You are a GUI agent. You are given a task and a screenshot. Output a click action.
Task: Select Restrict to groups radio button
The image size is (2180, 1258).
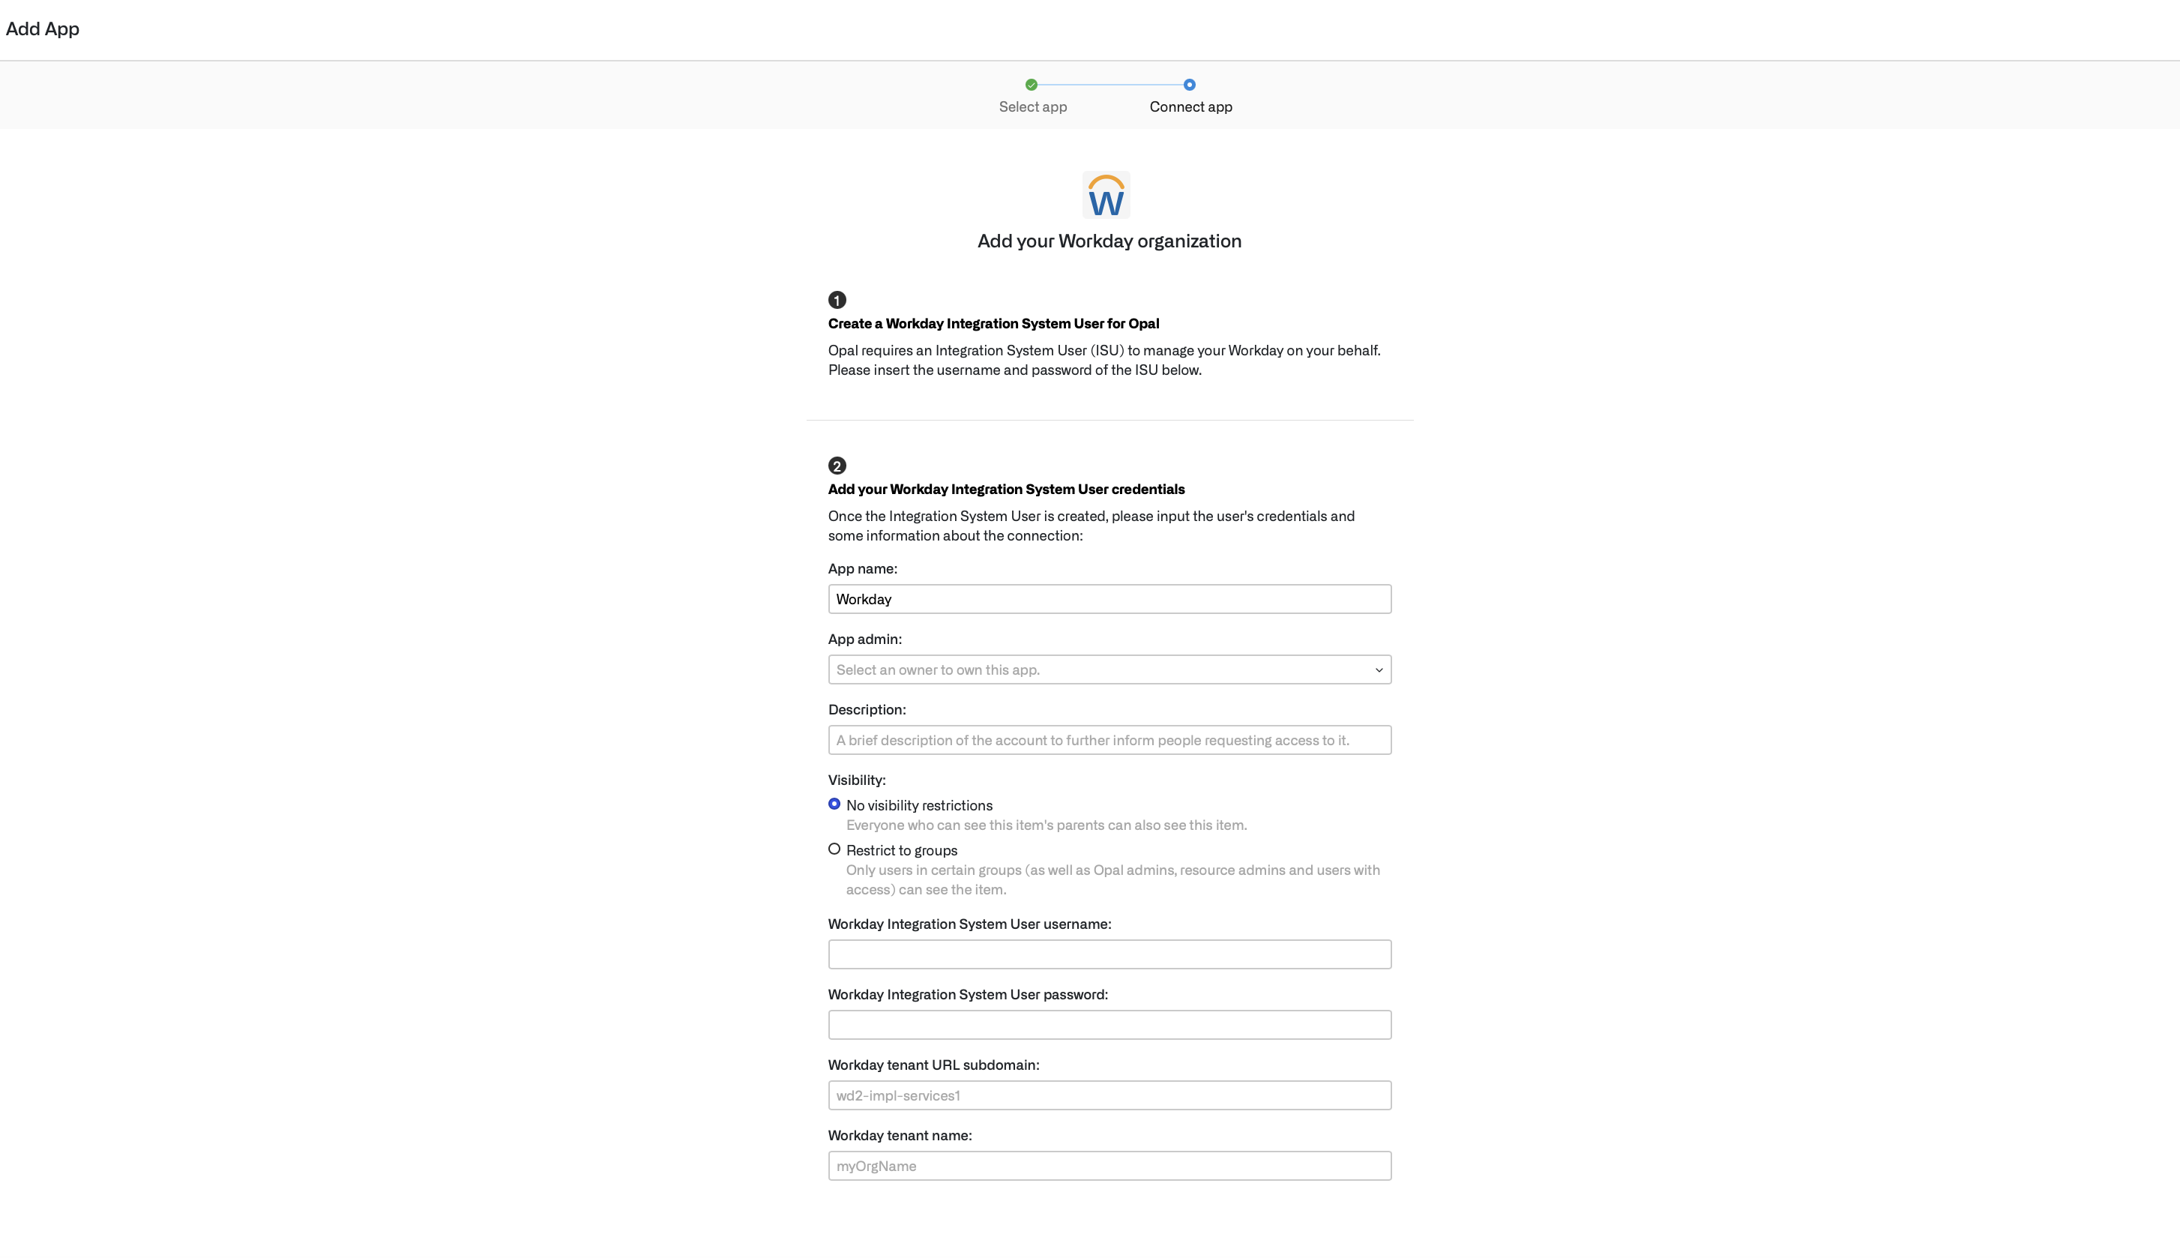[x=834, y=849]
